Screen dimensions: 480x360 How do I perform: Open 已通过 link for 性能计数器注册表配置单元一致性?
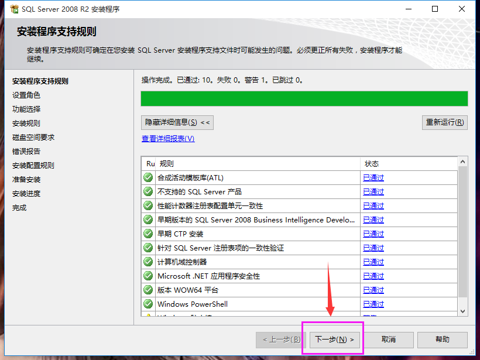tap(373, 206)
